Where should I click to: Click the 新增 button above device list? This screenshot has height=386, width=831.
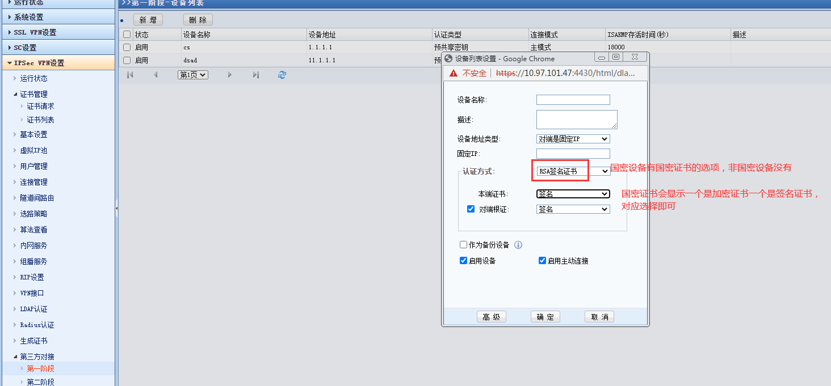pos(148,20)
